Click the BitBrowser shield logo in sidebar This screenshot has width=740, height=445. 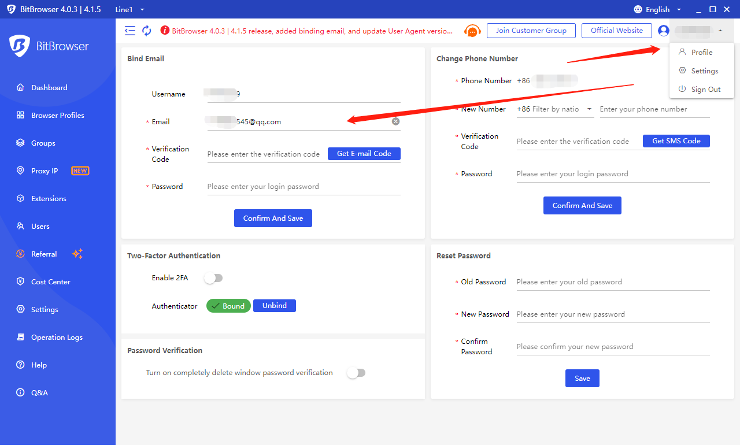[20, 46]
